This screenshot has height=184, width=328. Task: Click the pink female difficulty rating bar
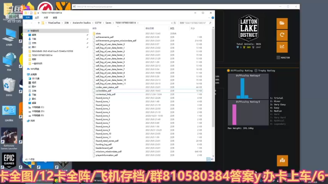click(x=234, y=114)
